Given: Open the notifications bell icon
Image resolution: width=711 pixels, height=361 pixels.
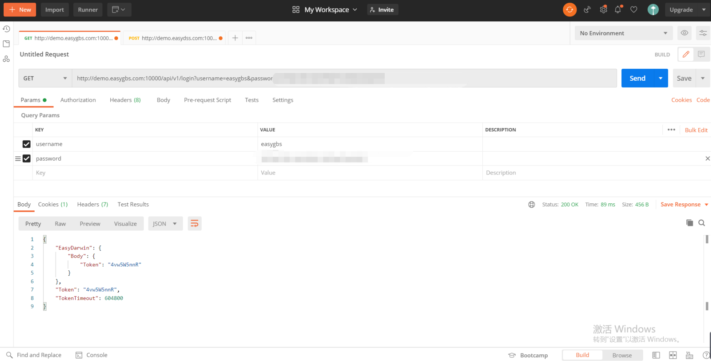Looking at the screenshot, I should click(x=618, y=9).
